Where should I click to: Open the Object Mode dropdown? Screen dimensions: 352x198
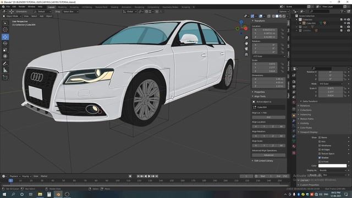[x=12, y=16]
